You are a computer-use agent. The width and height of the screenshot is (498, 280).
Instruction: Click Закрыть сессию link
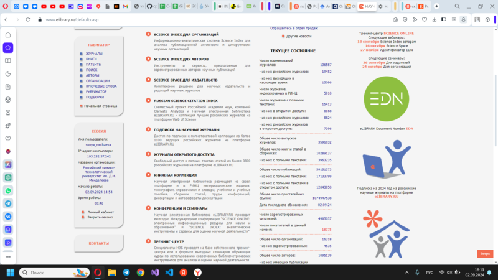click(100, 217)
